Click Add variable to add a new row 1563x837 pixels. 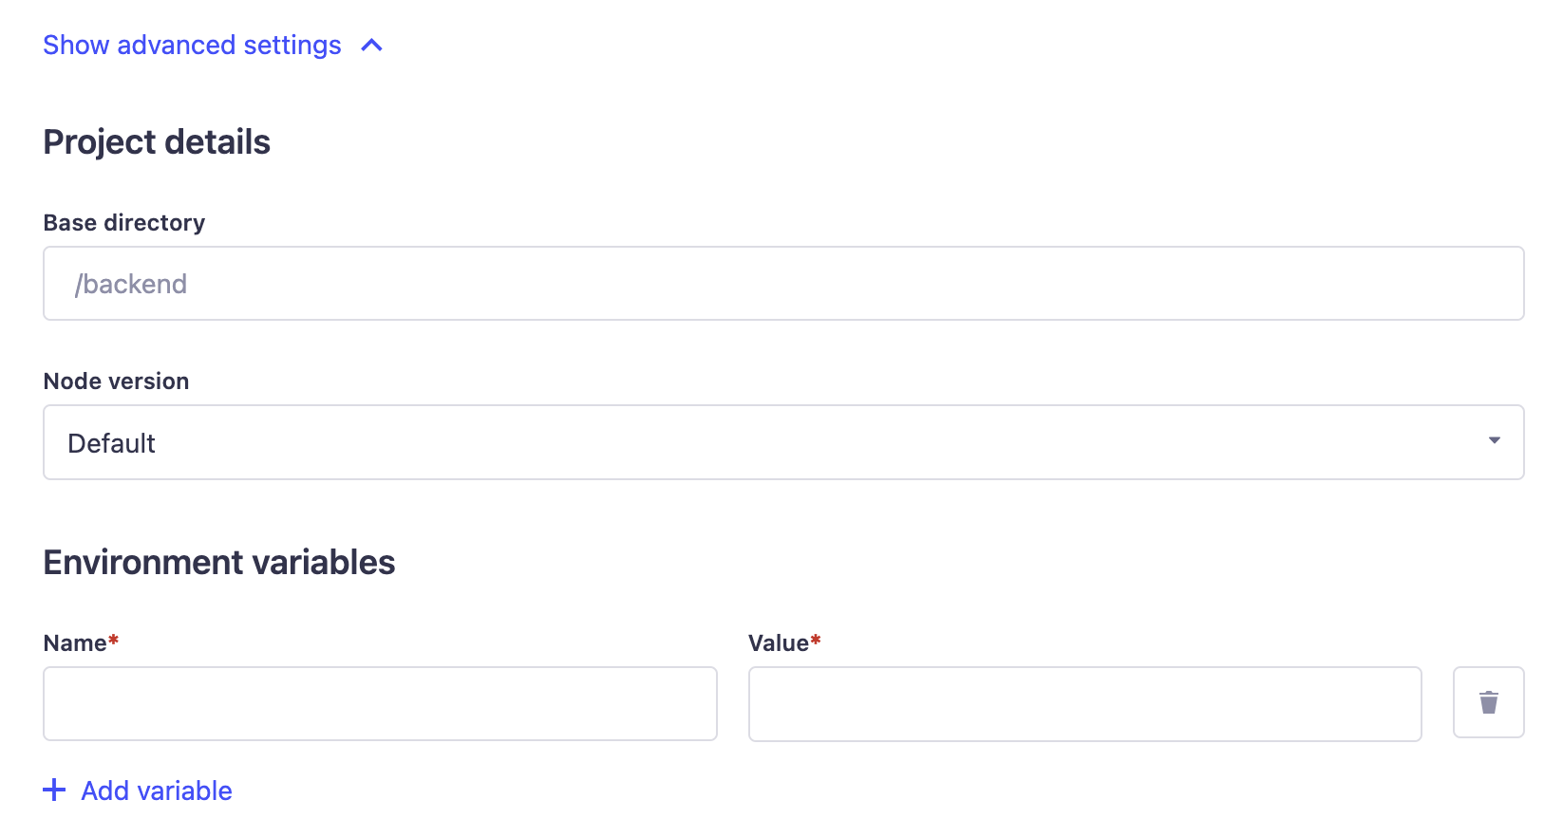[x=156, y=790]
